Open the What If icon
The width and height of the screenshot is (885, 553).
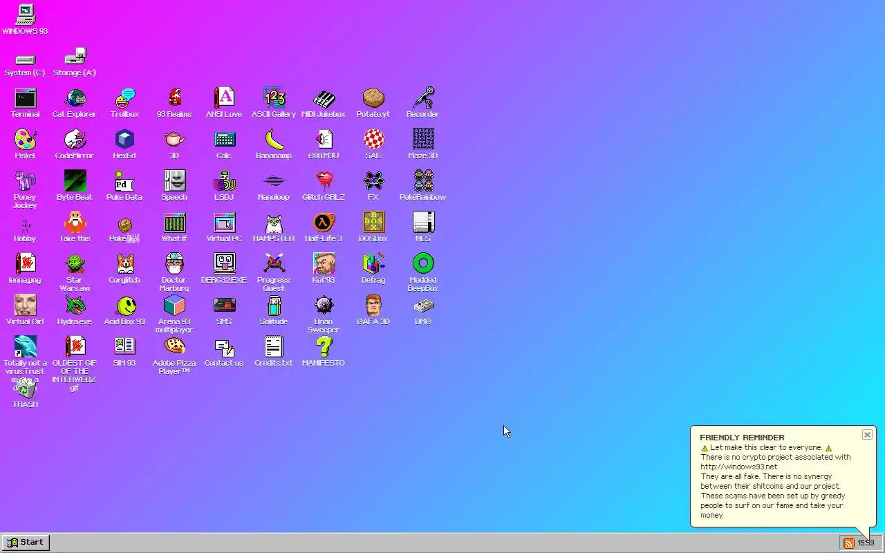pos(174,223)
